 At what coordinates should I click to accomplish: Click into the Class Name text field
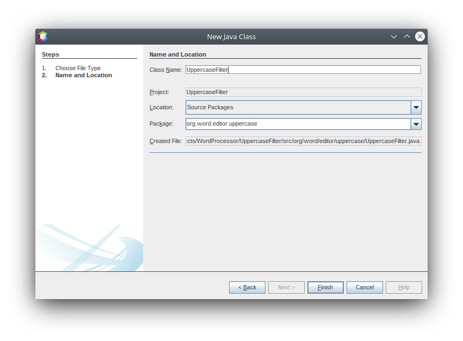(303, 70)
